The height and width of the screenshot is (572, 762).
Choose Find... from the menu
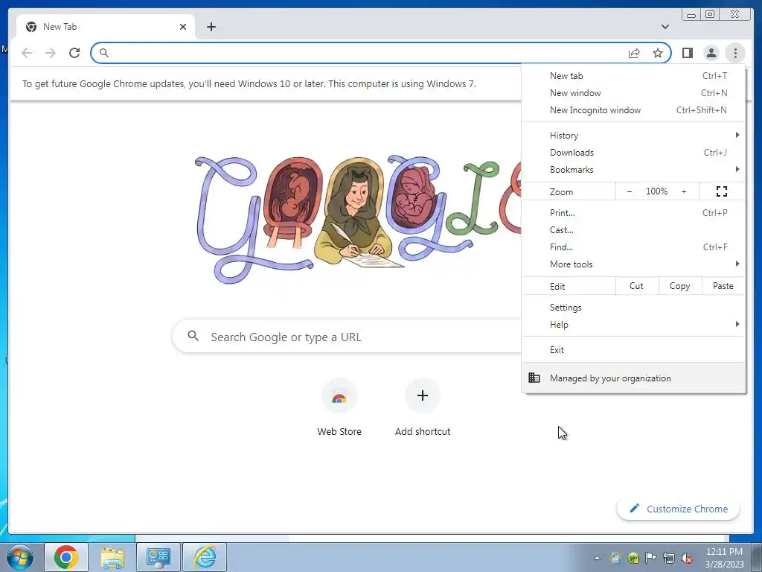coord(634,247)
